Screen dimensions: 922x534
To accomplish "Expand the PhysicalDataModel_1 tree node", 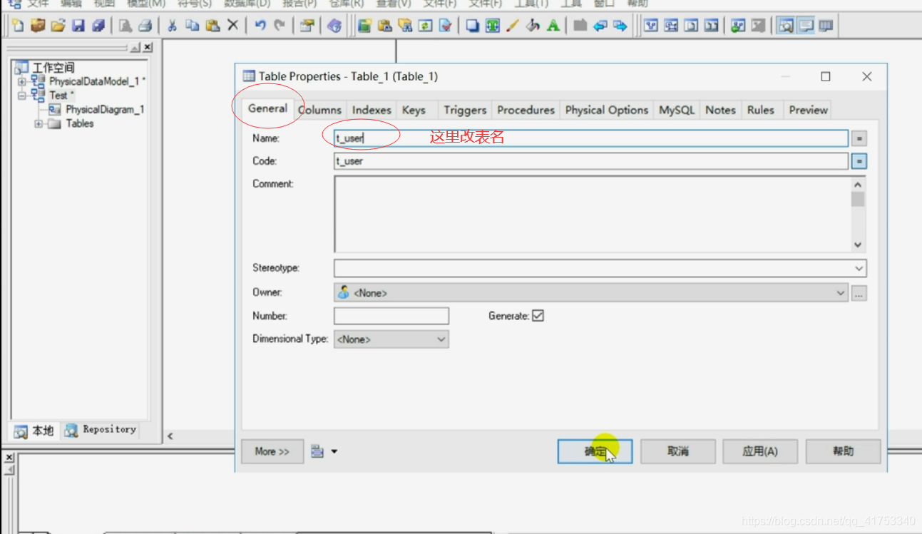I will pos(21,81).
